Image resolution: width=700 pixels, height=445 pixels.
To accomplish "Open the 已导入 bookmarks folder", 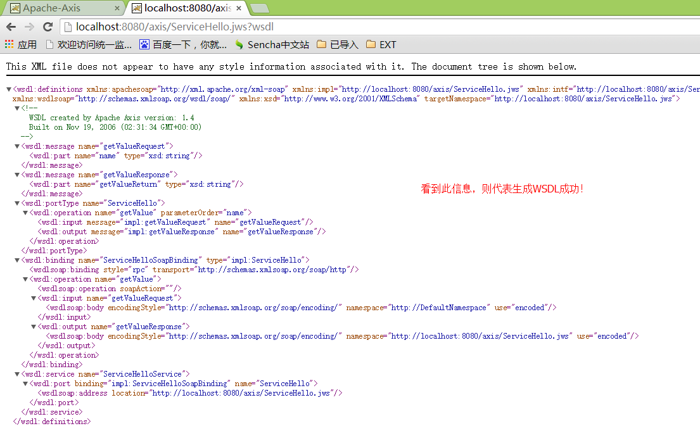I will point(338,44).
